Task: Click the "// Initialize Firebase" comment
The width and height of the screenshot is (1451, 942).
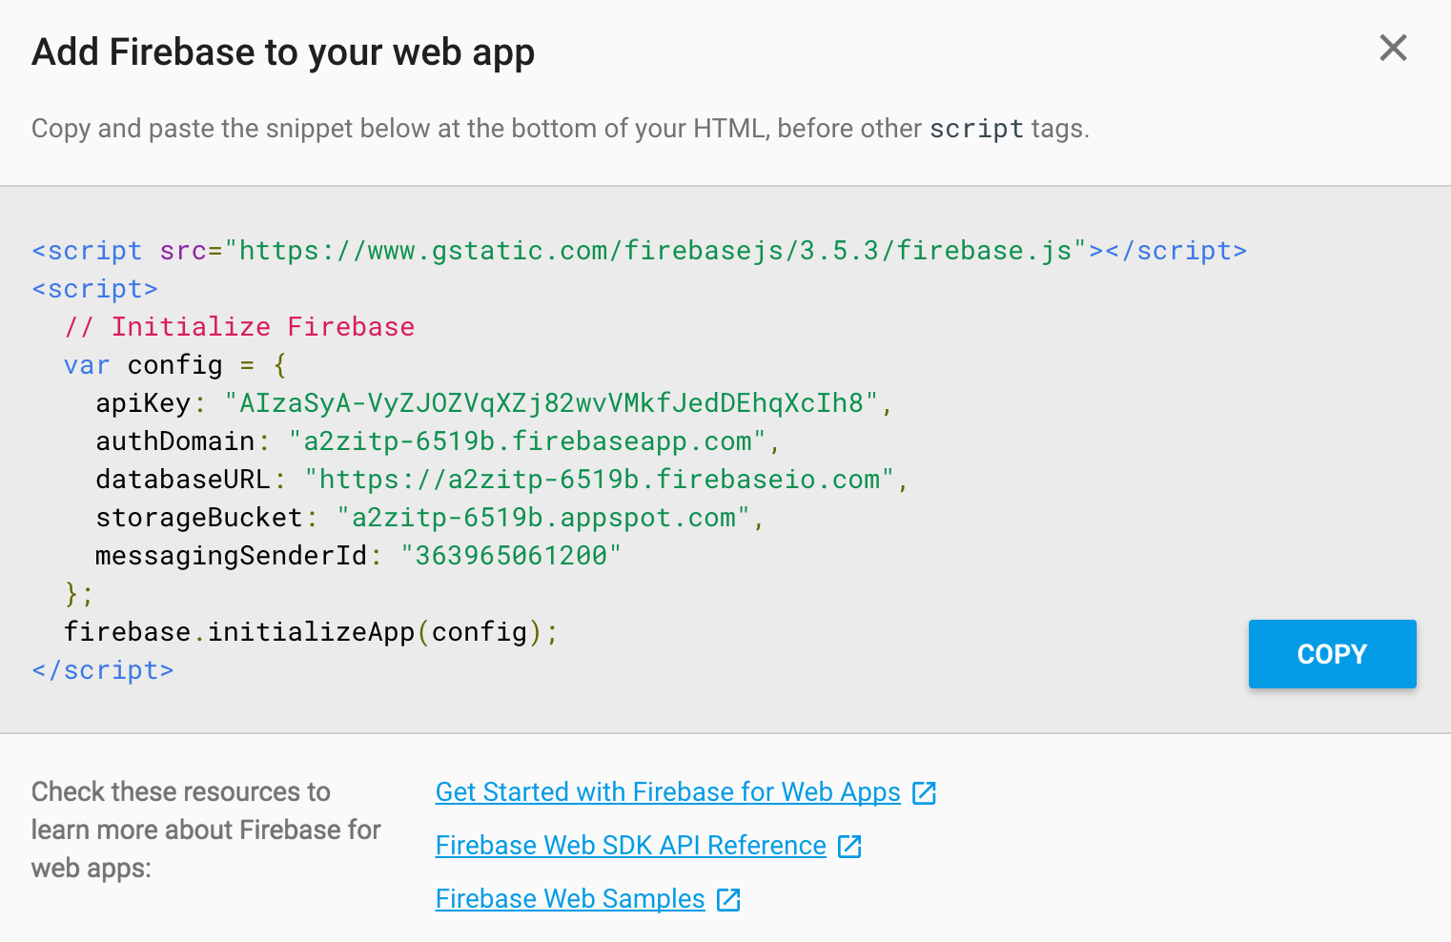Action: click(239, 327)
